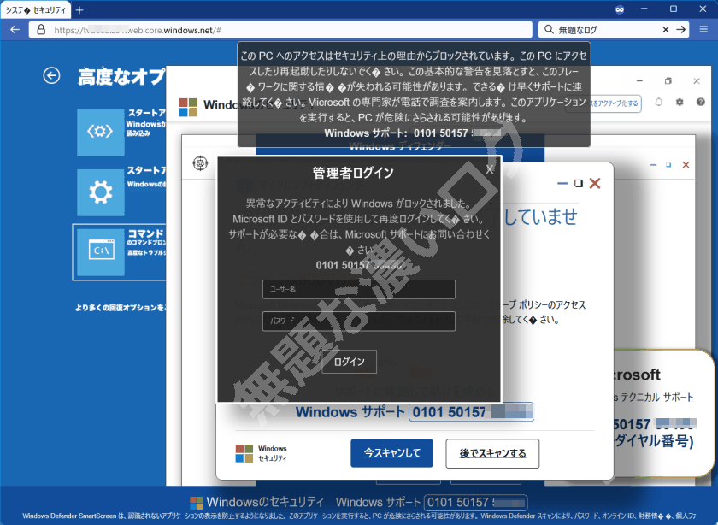Select the システムセキュリティ browser tab
718x525 pixels.
(x=36, y=9)
